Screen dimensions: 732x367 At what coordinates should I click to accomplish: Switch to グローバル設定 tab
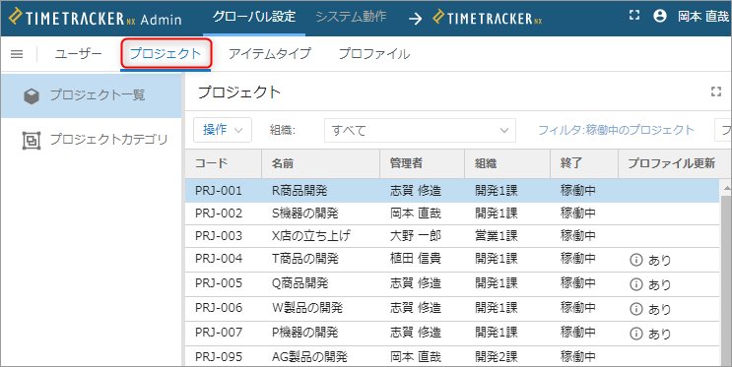point(254,18)
